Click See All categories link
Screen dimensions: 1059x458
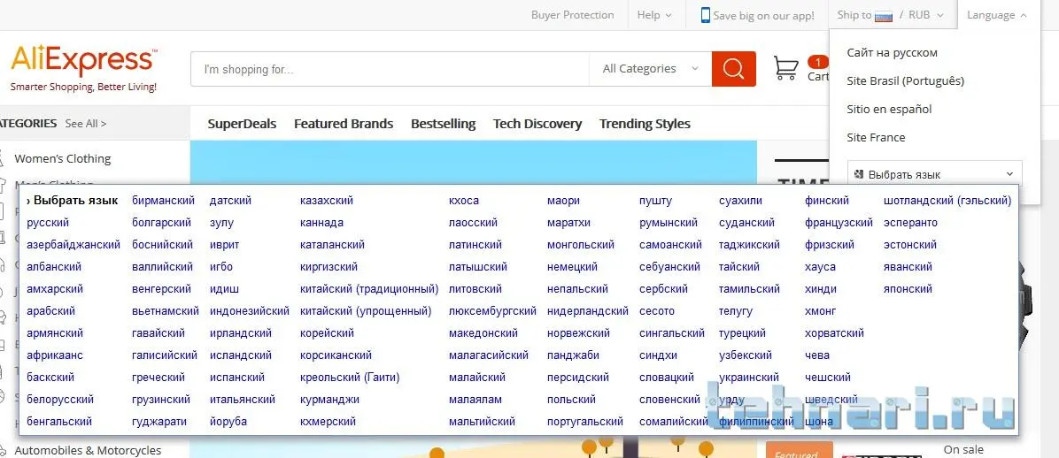86,124
